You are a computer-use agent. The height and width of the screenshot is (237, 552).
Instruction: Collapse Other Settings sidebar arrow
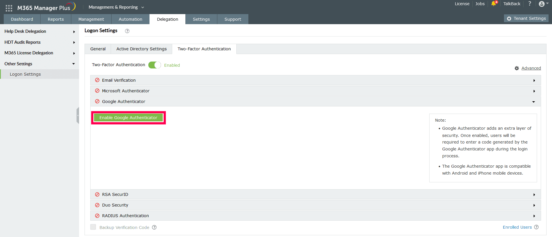74,64
